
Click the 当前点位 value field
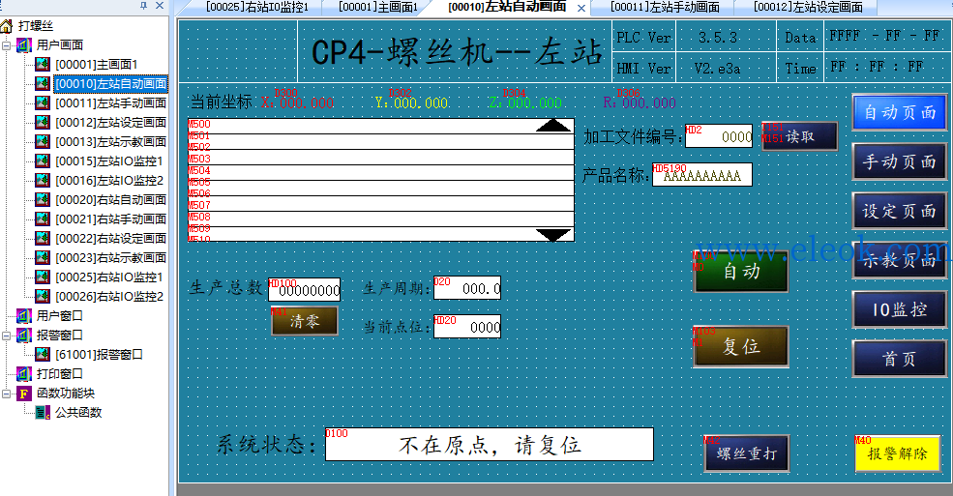[467, 326]
